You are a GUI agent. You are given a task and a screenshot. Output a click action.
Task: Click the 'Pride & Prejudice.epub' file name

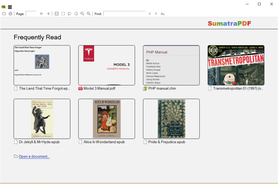[167, 142]
